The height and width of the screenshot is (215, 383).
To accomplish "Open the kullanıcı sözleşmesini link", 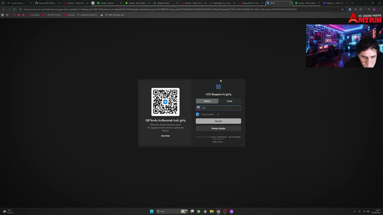I will pos(219,137).
